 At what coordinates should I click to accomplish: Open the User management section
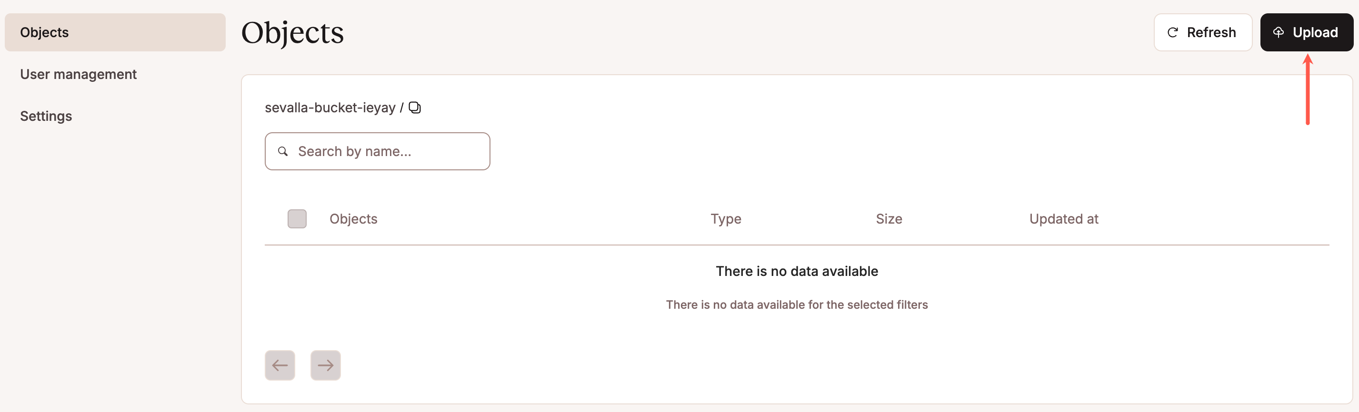[x=78, y=74]
